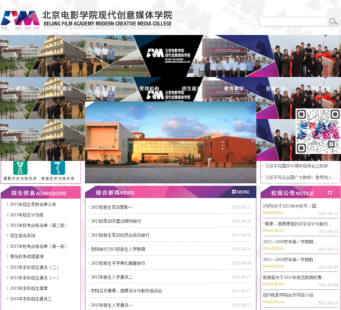Open news 2015级军训开营式顺利举行

coord(116,221)
